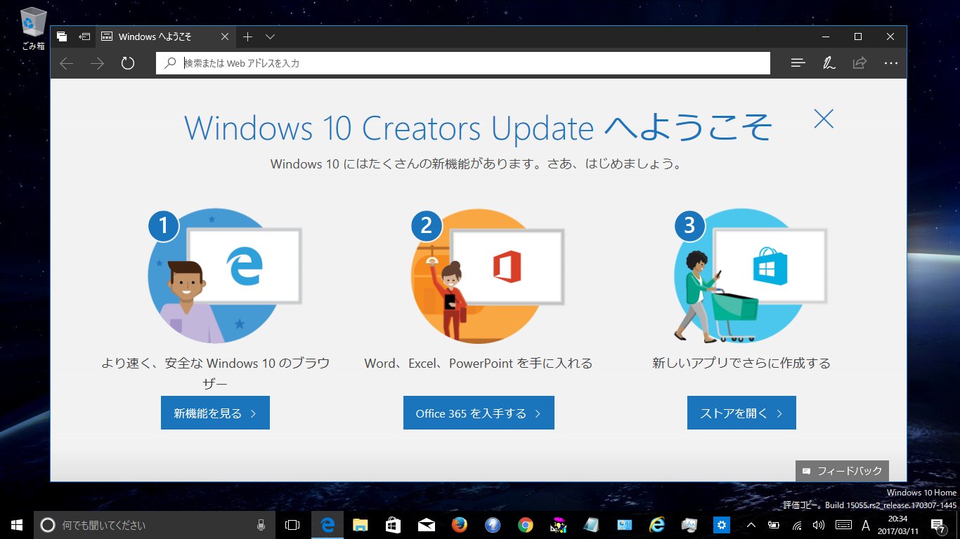
Task: Select the Windows へようこそ tab
Action: coord(166,36)
